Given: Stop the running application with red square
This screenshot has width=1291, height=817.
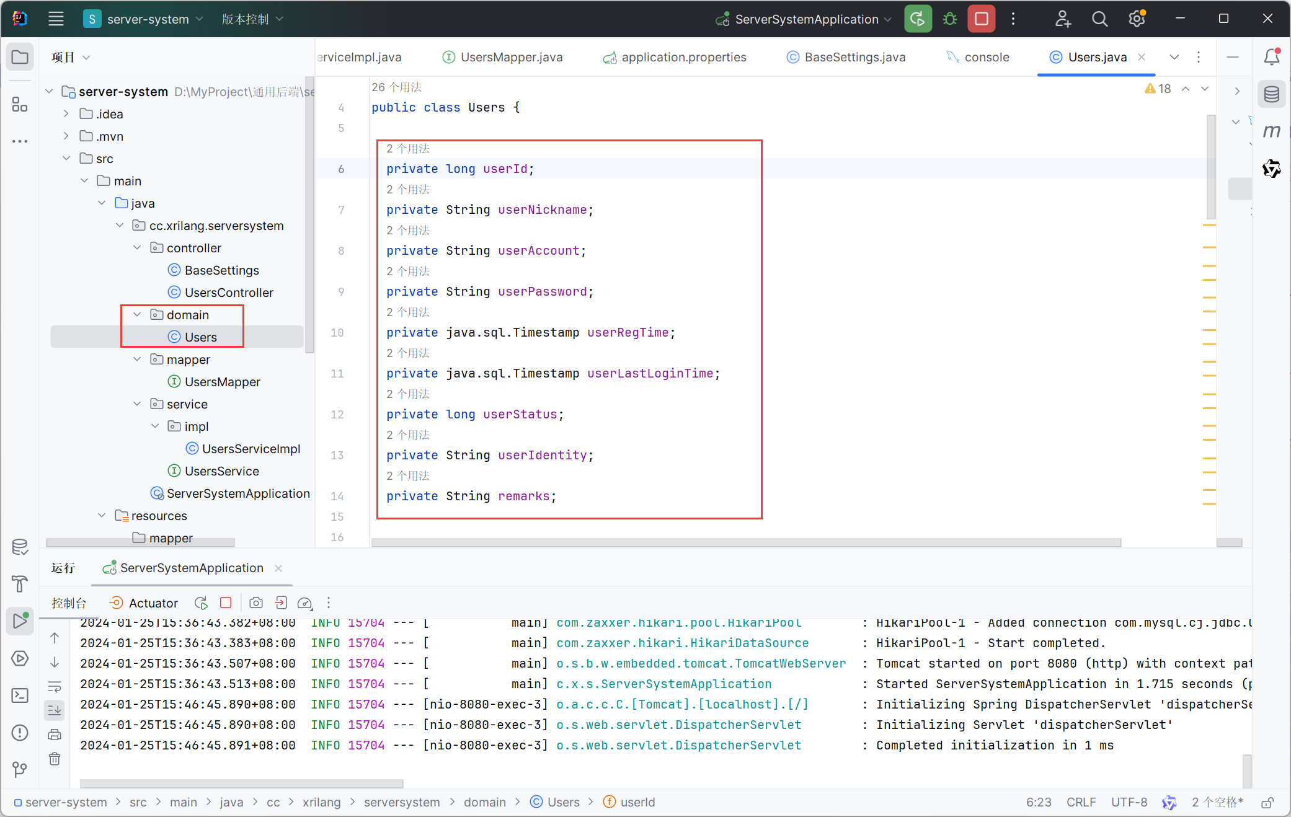Looking at the screenshot, I should coord(982,19).
